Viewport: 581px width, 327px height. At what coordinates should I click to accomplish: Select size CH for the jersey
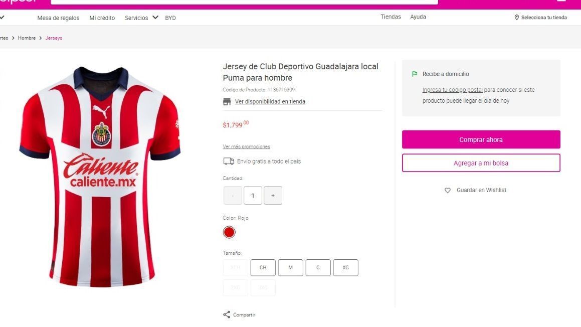[263, 267]
